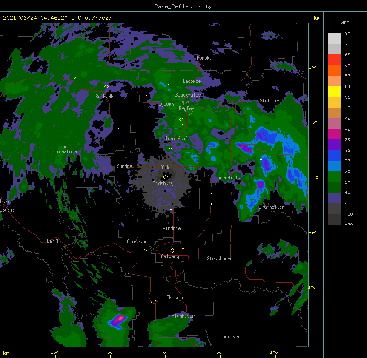
Task: Click the Limestone label
Action: [65, 151]
